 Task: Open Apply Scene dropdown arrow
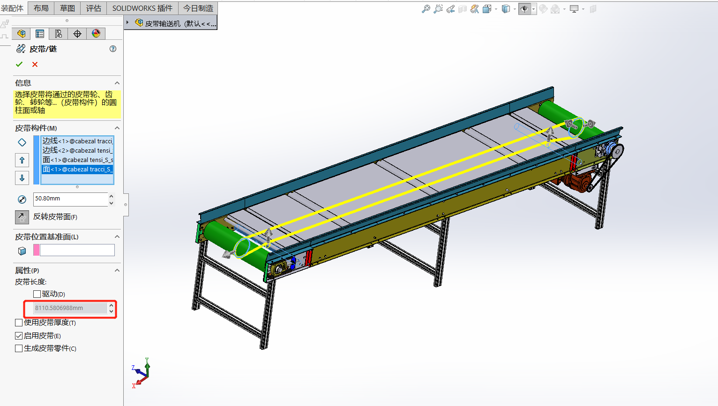tap(564, 9)
